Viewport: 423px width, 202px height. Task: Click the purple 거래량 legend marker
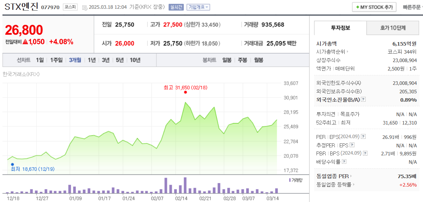click(290, 180)
